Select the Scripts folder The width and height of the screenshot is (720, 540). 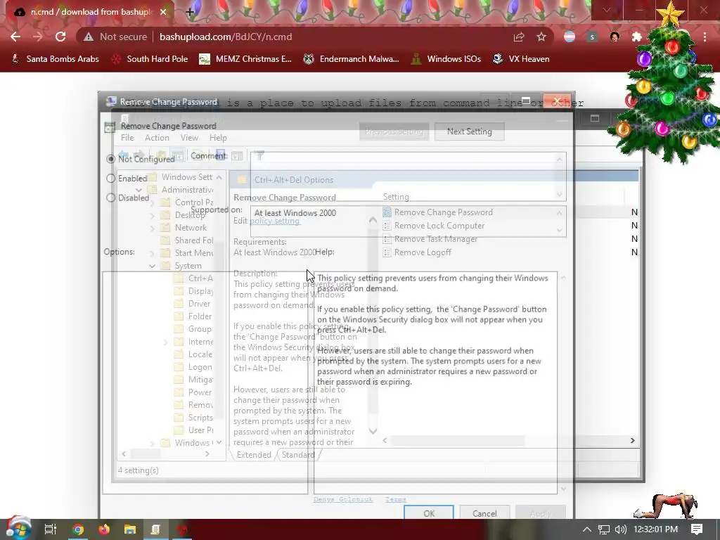tap(194, 418)
